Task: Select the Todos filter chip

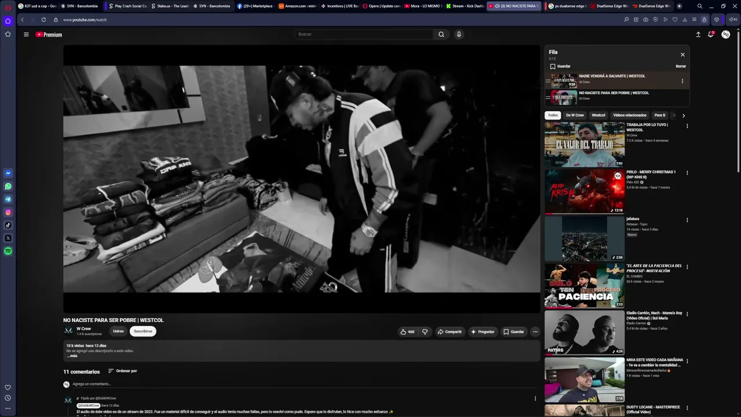Action: pos(553,115)
